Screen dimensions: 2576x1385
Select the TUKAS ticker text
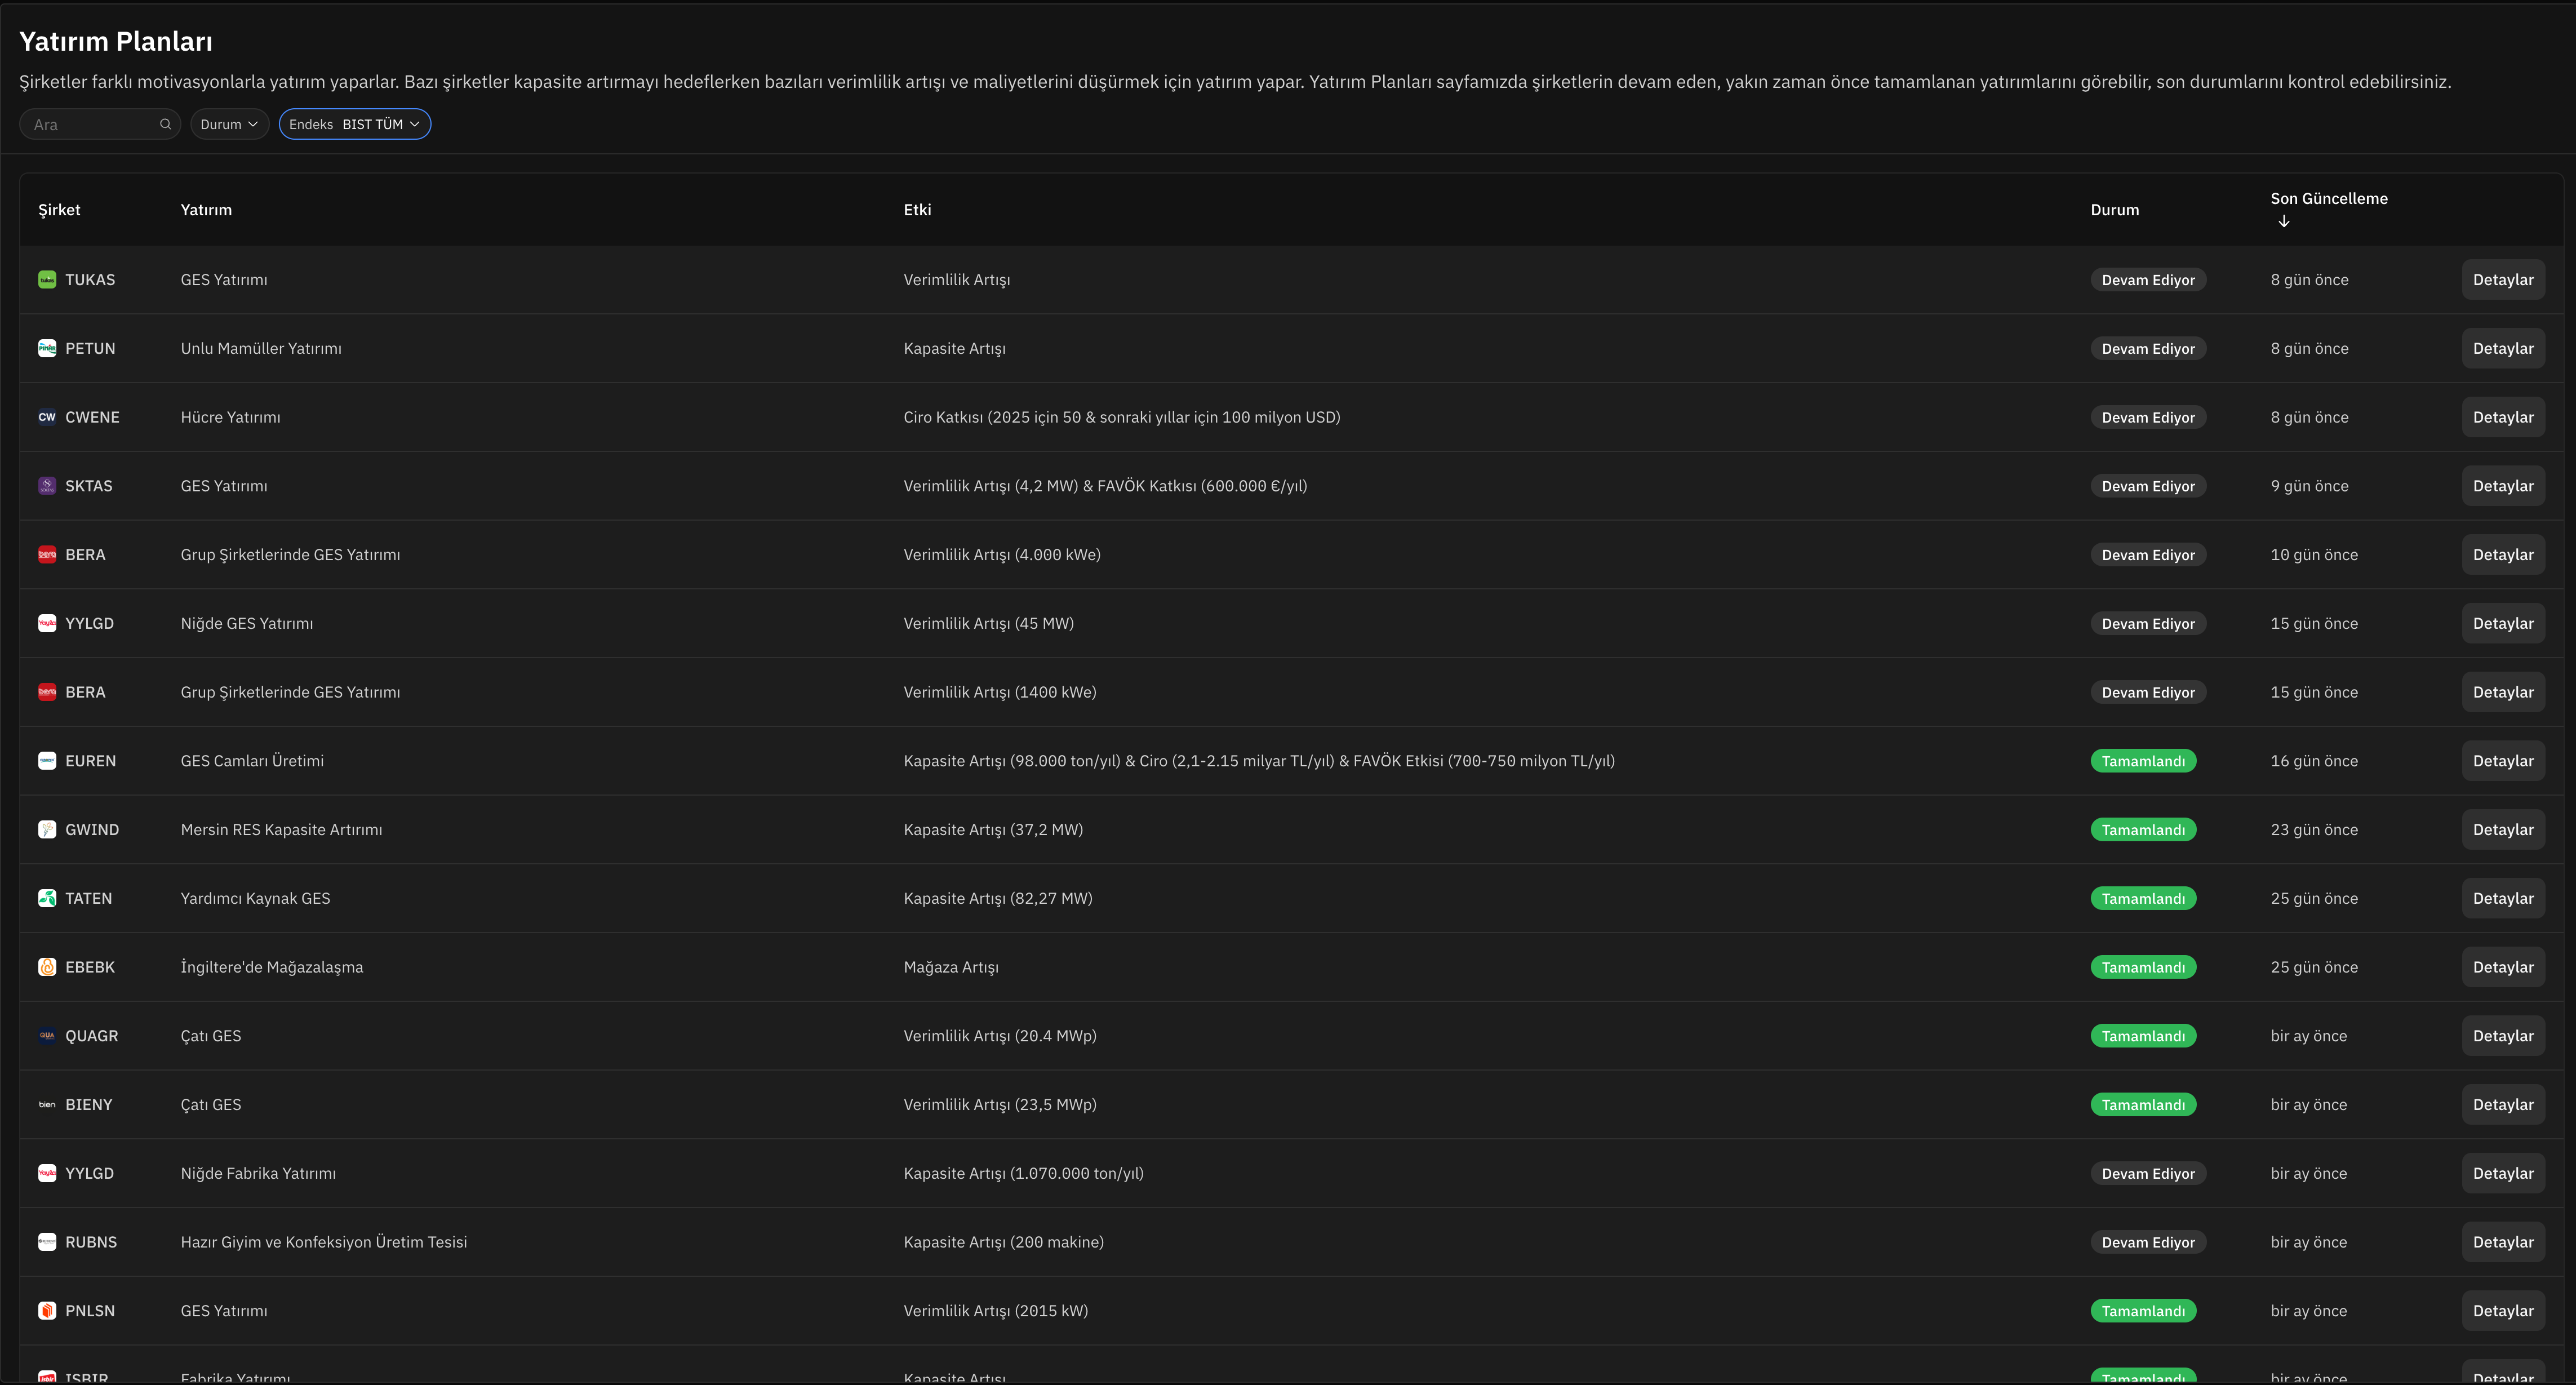point(90,280)
